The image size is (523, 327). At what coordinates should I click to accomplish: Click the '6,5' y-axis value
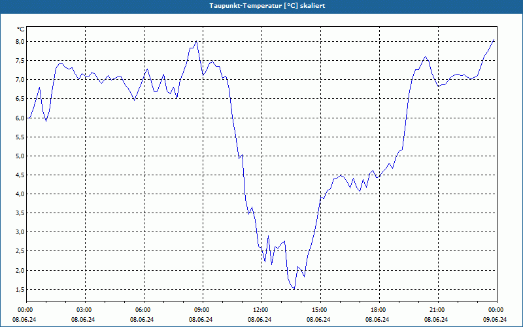(x=20, y=99)
